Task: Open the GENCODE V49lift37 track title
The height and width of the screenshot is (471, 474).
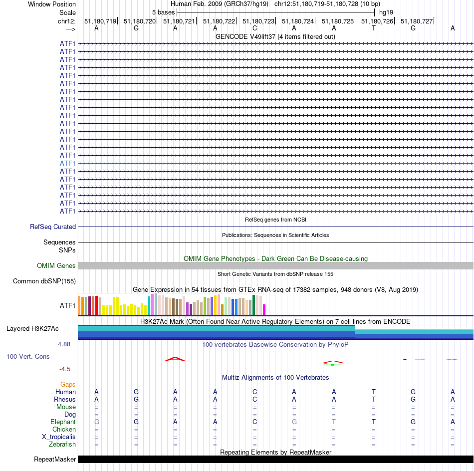Action: (275, 36)
